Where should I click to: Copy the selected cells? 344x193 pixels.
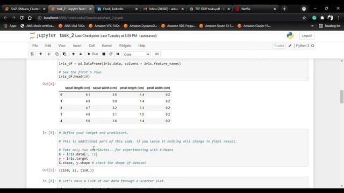point(57,54)
